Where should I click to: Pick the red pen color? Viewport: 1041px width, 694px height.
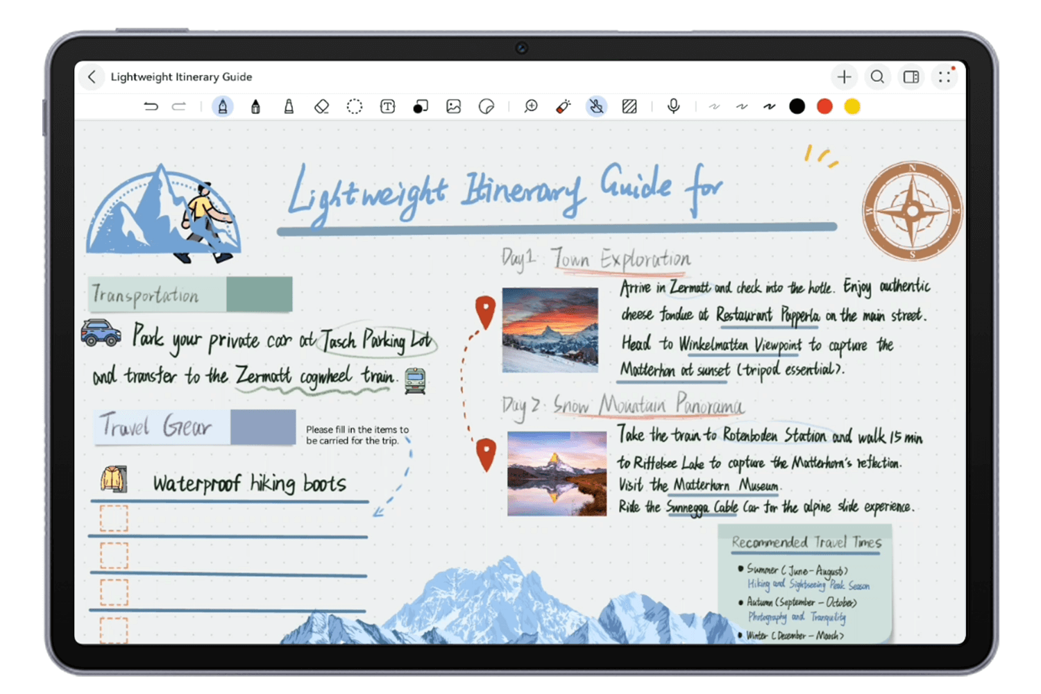[824, 107]
